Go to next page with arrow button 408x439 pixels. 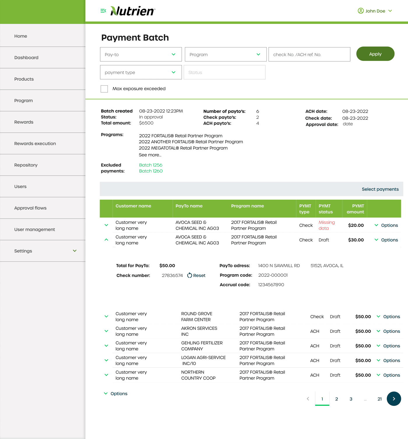(x=394, y=399)
